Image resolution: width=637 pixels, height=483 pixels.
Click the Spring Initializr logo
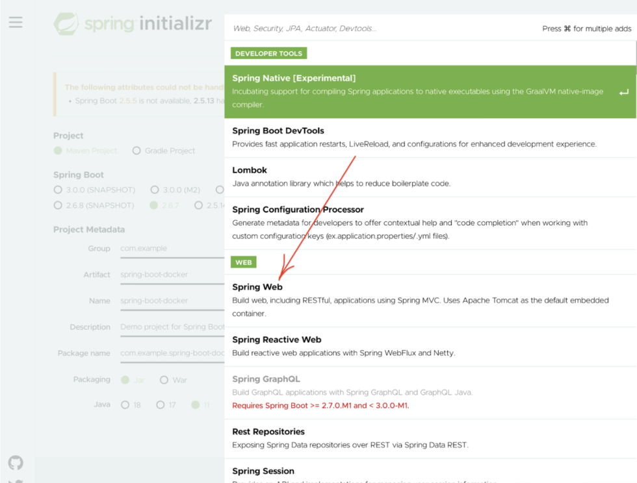[133, 24]
